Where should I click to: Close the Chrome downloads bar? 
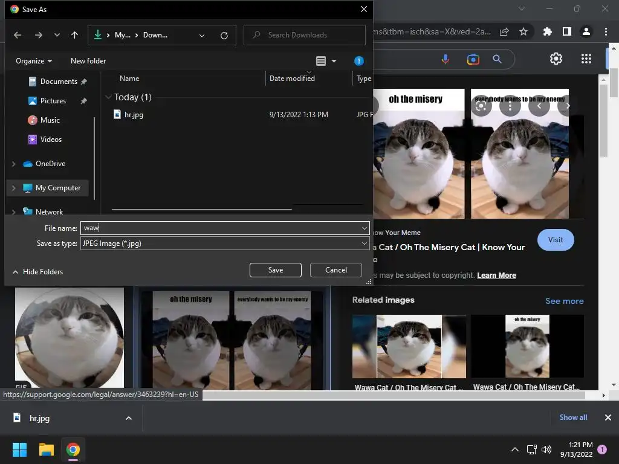tap(608, 417)
